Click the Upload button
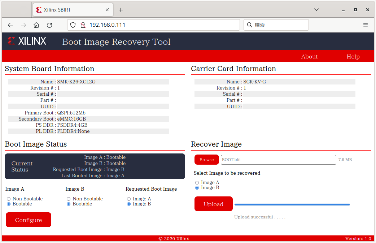 214,204
